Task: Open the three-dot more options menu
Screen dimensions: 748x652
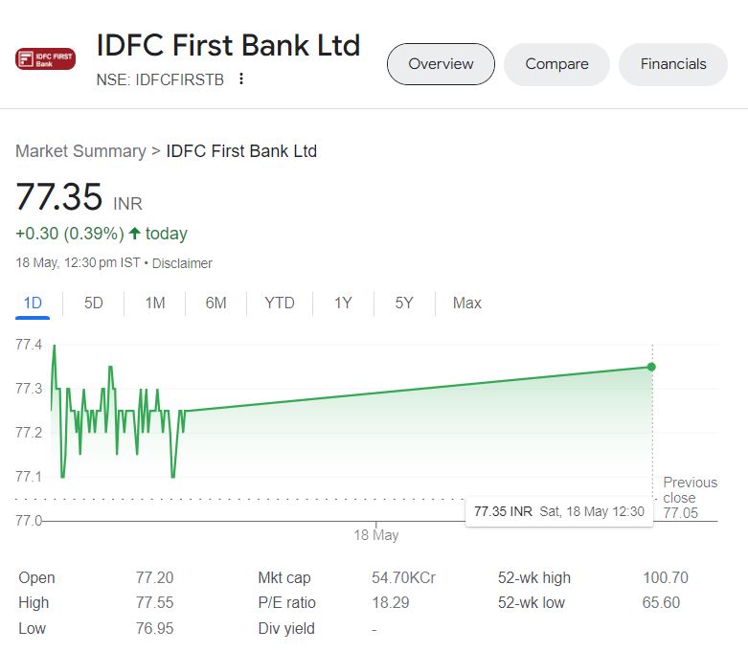Action: click(241, 79)
